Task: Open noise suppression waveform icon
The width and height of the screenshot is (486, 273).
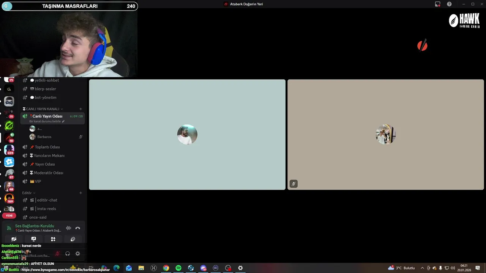Action: tap(68, 228)
